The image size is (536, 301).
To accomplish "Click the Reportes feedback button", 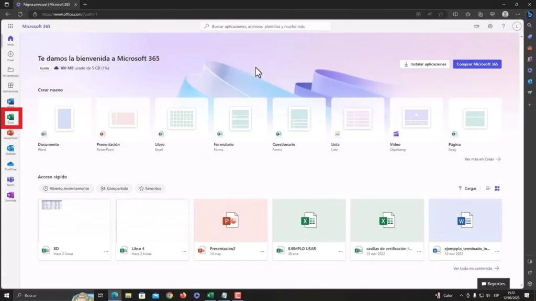I will (493, 284).
